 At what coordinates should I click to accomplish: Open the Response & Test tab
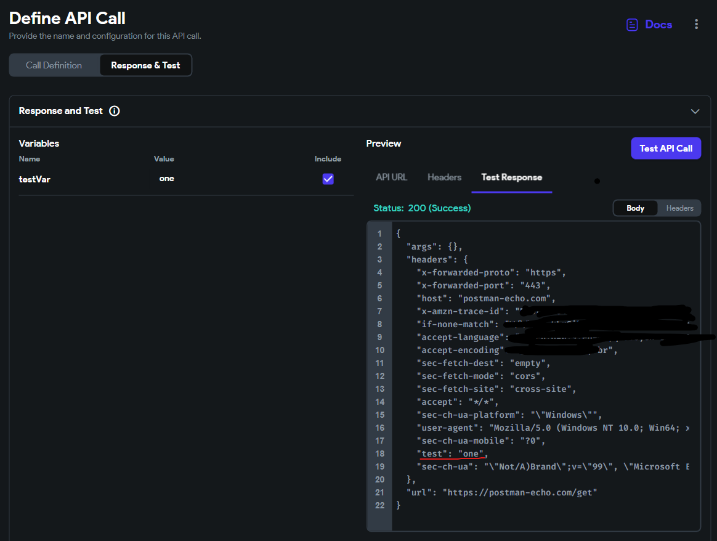(145, 65)
